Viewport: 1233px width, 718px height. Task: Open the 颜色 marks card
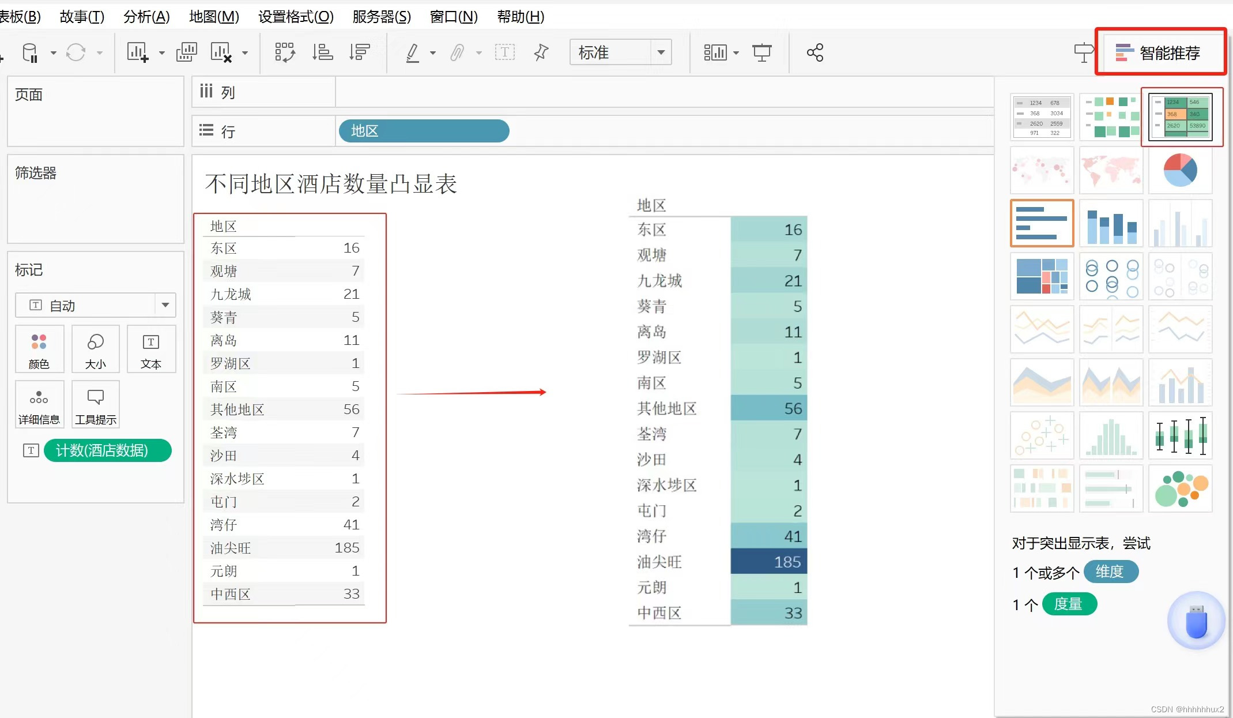39,349
